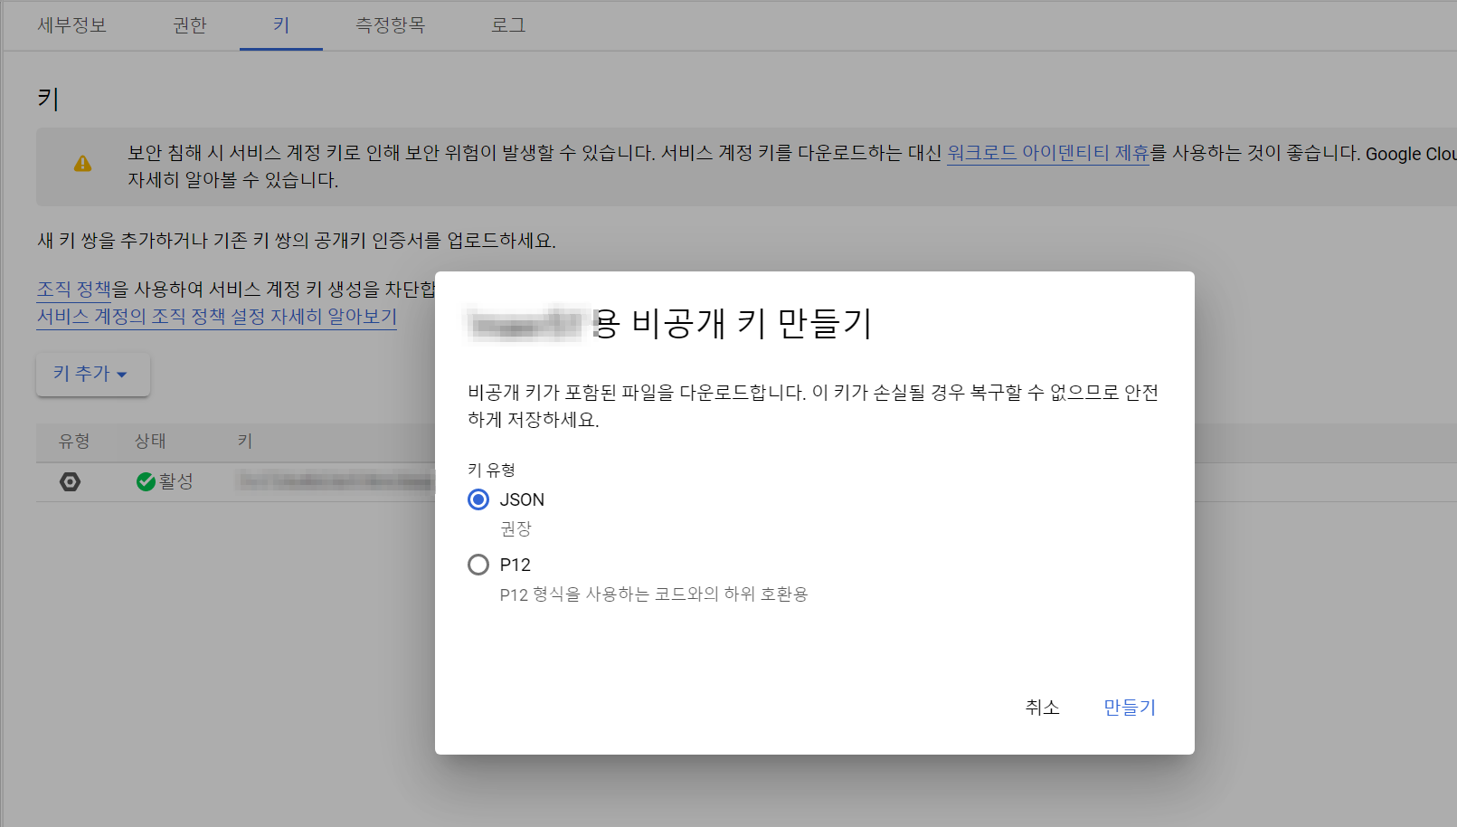
Task: Click the 만들기 button to create the key
Action: click(x=1129, y=707)
